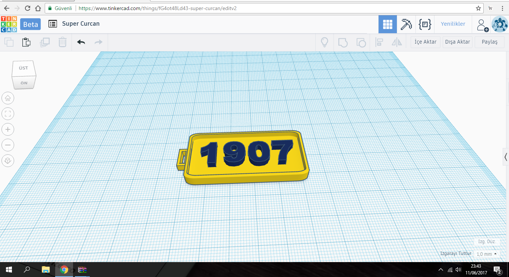Open the Shape Generators code icon
The height and width of the screenshot is (277, 509).
coord(425,25)
